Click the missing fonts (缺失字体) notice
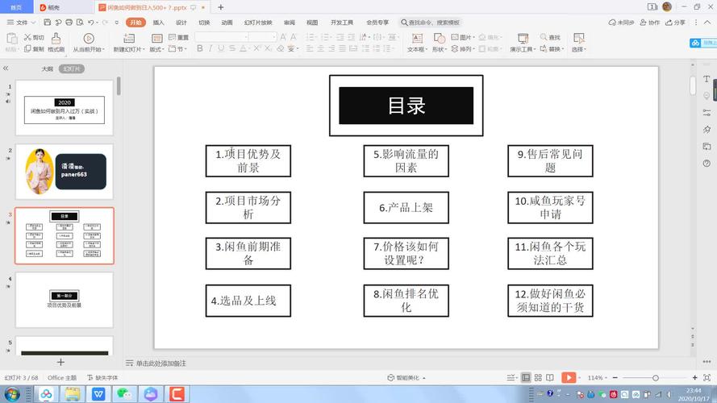 [x=102, y=378]
